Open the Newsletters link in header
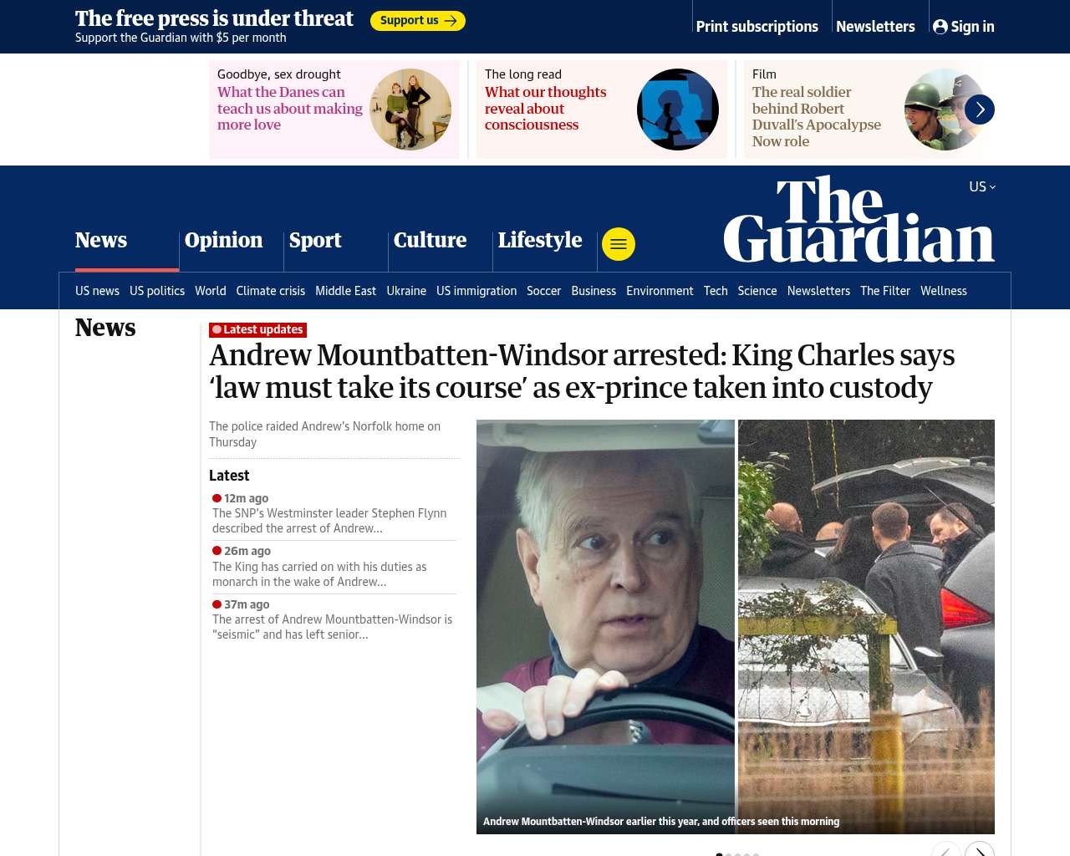The height and width of the screenshot is (856, 1070). tap(875, 27)
